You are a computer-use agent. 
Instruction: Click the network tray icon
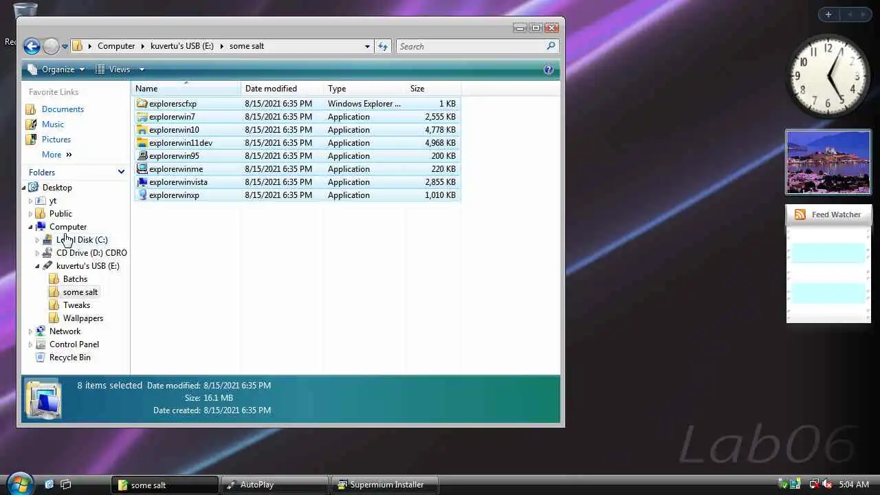(814, 485)
